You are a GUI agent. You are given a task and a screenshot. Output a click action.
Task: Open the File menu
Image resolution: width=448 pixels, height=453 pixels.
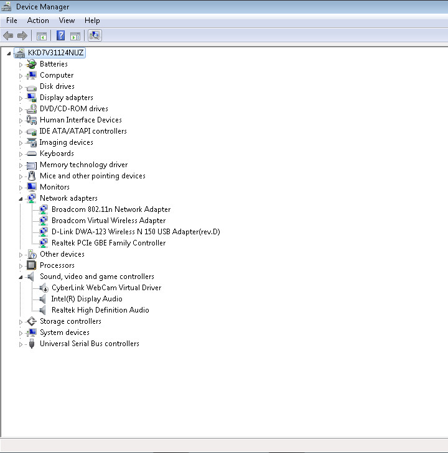click(x=12, y=21)
